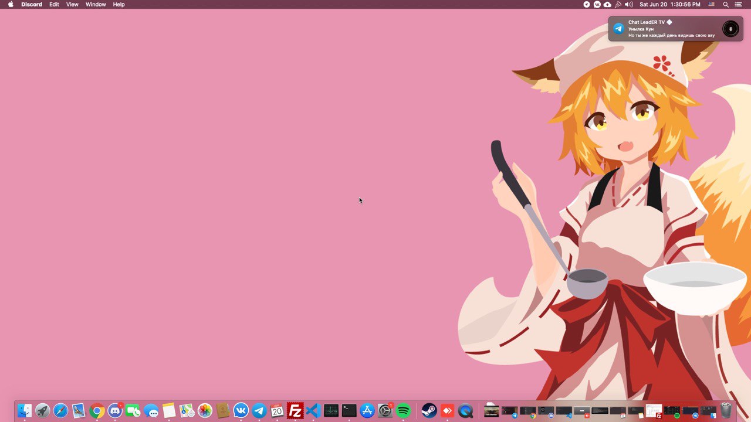Click the sender avatar in the notification
This screenshot has height=422, width=751.
[730, 29]
